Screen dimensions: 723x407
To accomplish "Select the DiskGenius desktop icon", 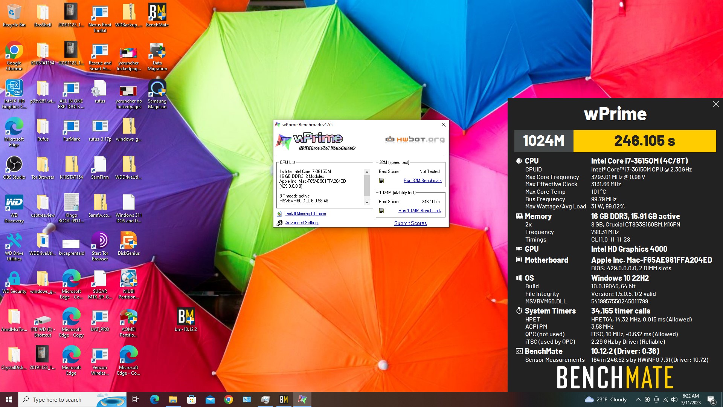I will (129, 243).
